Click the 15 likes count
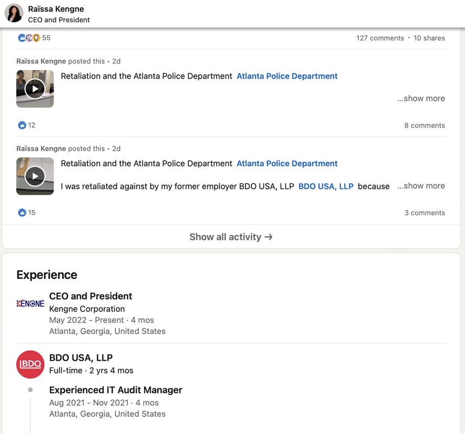The width and height of the screenshot is (465, 434). 32,213
